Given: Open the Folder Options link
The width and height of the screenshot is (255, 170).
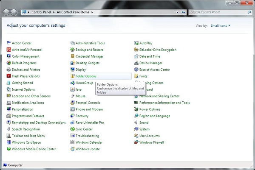Looking at the screenshot, I should [86, 76].
